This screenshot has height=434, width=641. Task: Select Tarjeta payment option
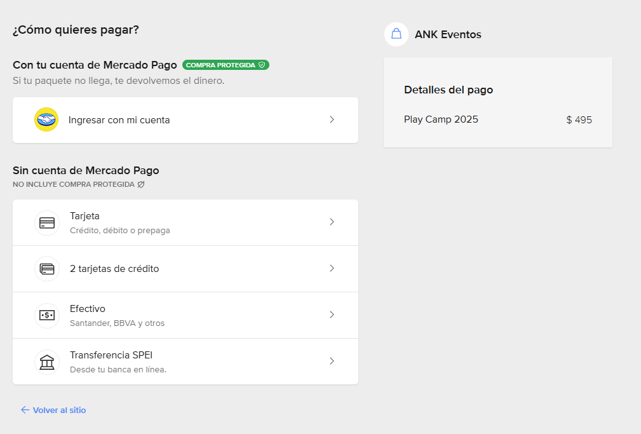[186, 222]
